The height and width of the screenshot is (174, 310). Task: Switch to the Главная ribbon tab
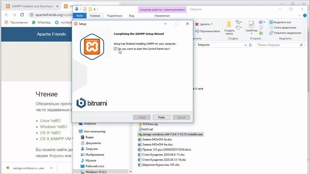tap(95, 15)
